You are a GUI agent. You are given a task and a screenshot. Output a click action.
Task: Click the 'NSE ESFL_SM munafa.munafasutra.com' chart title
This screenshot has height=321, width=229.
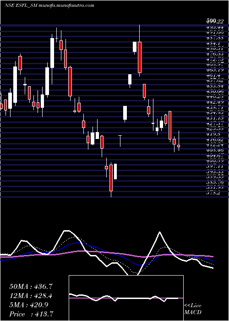click(x=49, y=6)
